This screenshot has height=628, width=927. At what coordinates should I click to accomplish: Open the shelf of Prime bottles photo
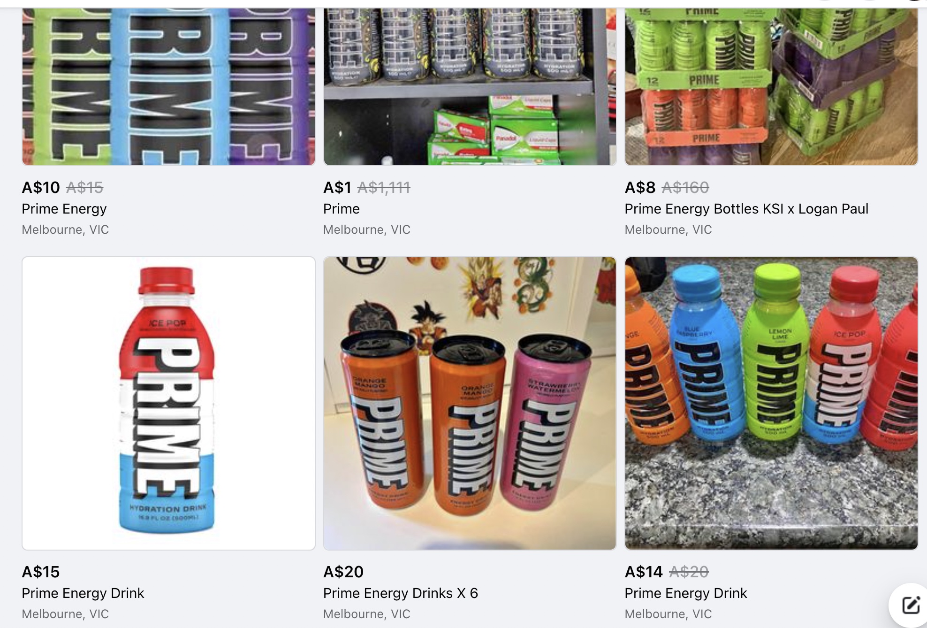click(x=470, y=87)
